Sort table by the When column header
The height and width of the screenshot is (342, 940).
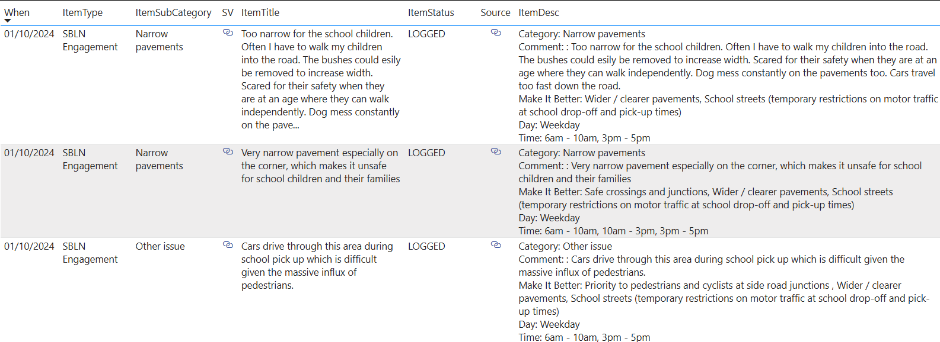(17, 12)
